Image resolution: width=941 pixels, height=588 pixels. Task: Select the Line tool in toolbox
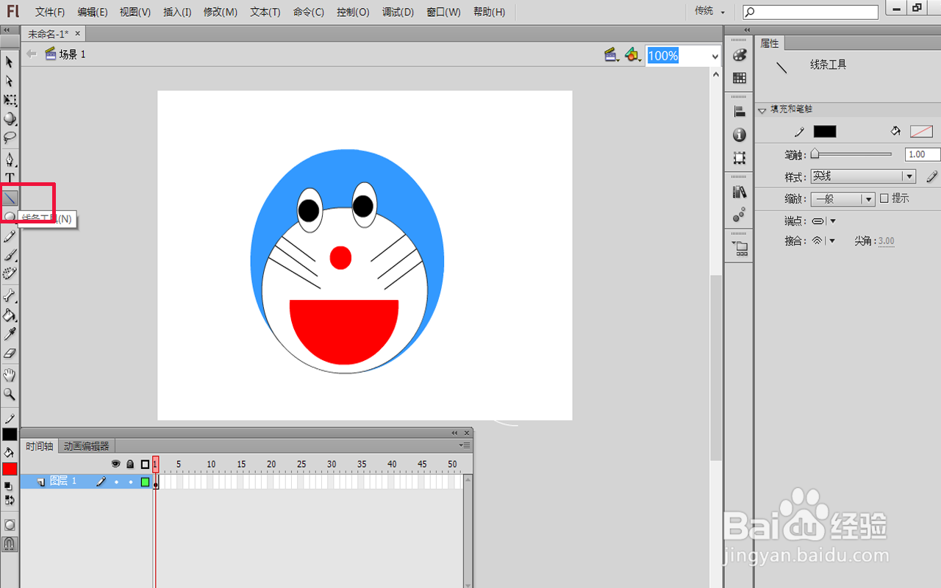pos(10,197)
